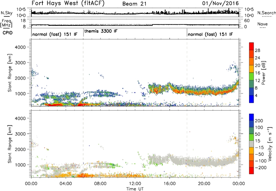The image size is (276, 191).
Task: Click the '04:00' time axis tick
Action: [x=66, y=184]
